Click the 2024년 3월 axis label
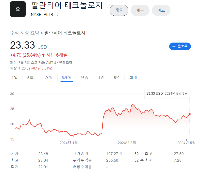206x173 pixels. click(x=127, y=143)
